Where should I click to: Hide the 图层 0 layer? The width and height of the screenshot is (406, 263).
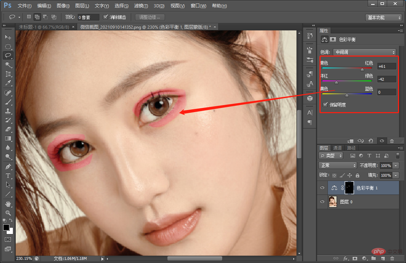coord(322,202)
